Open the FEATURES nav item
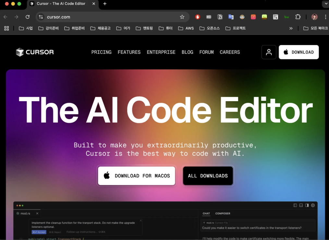The height and width of the screenshot is (240, 329). (129, 52)
